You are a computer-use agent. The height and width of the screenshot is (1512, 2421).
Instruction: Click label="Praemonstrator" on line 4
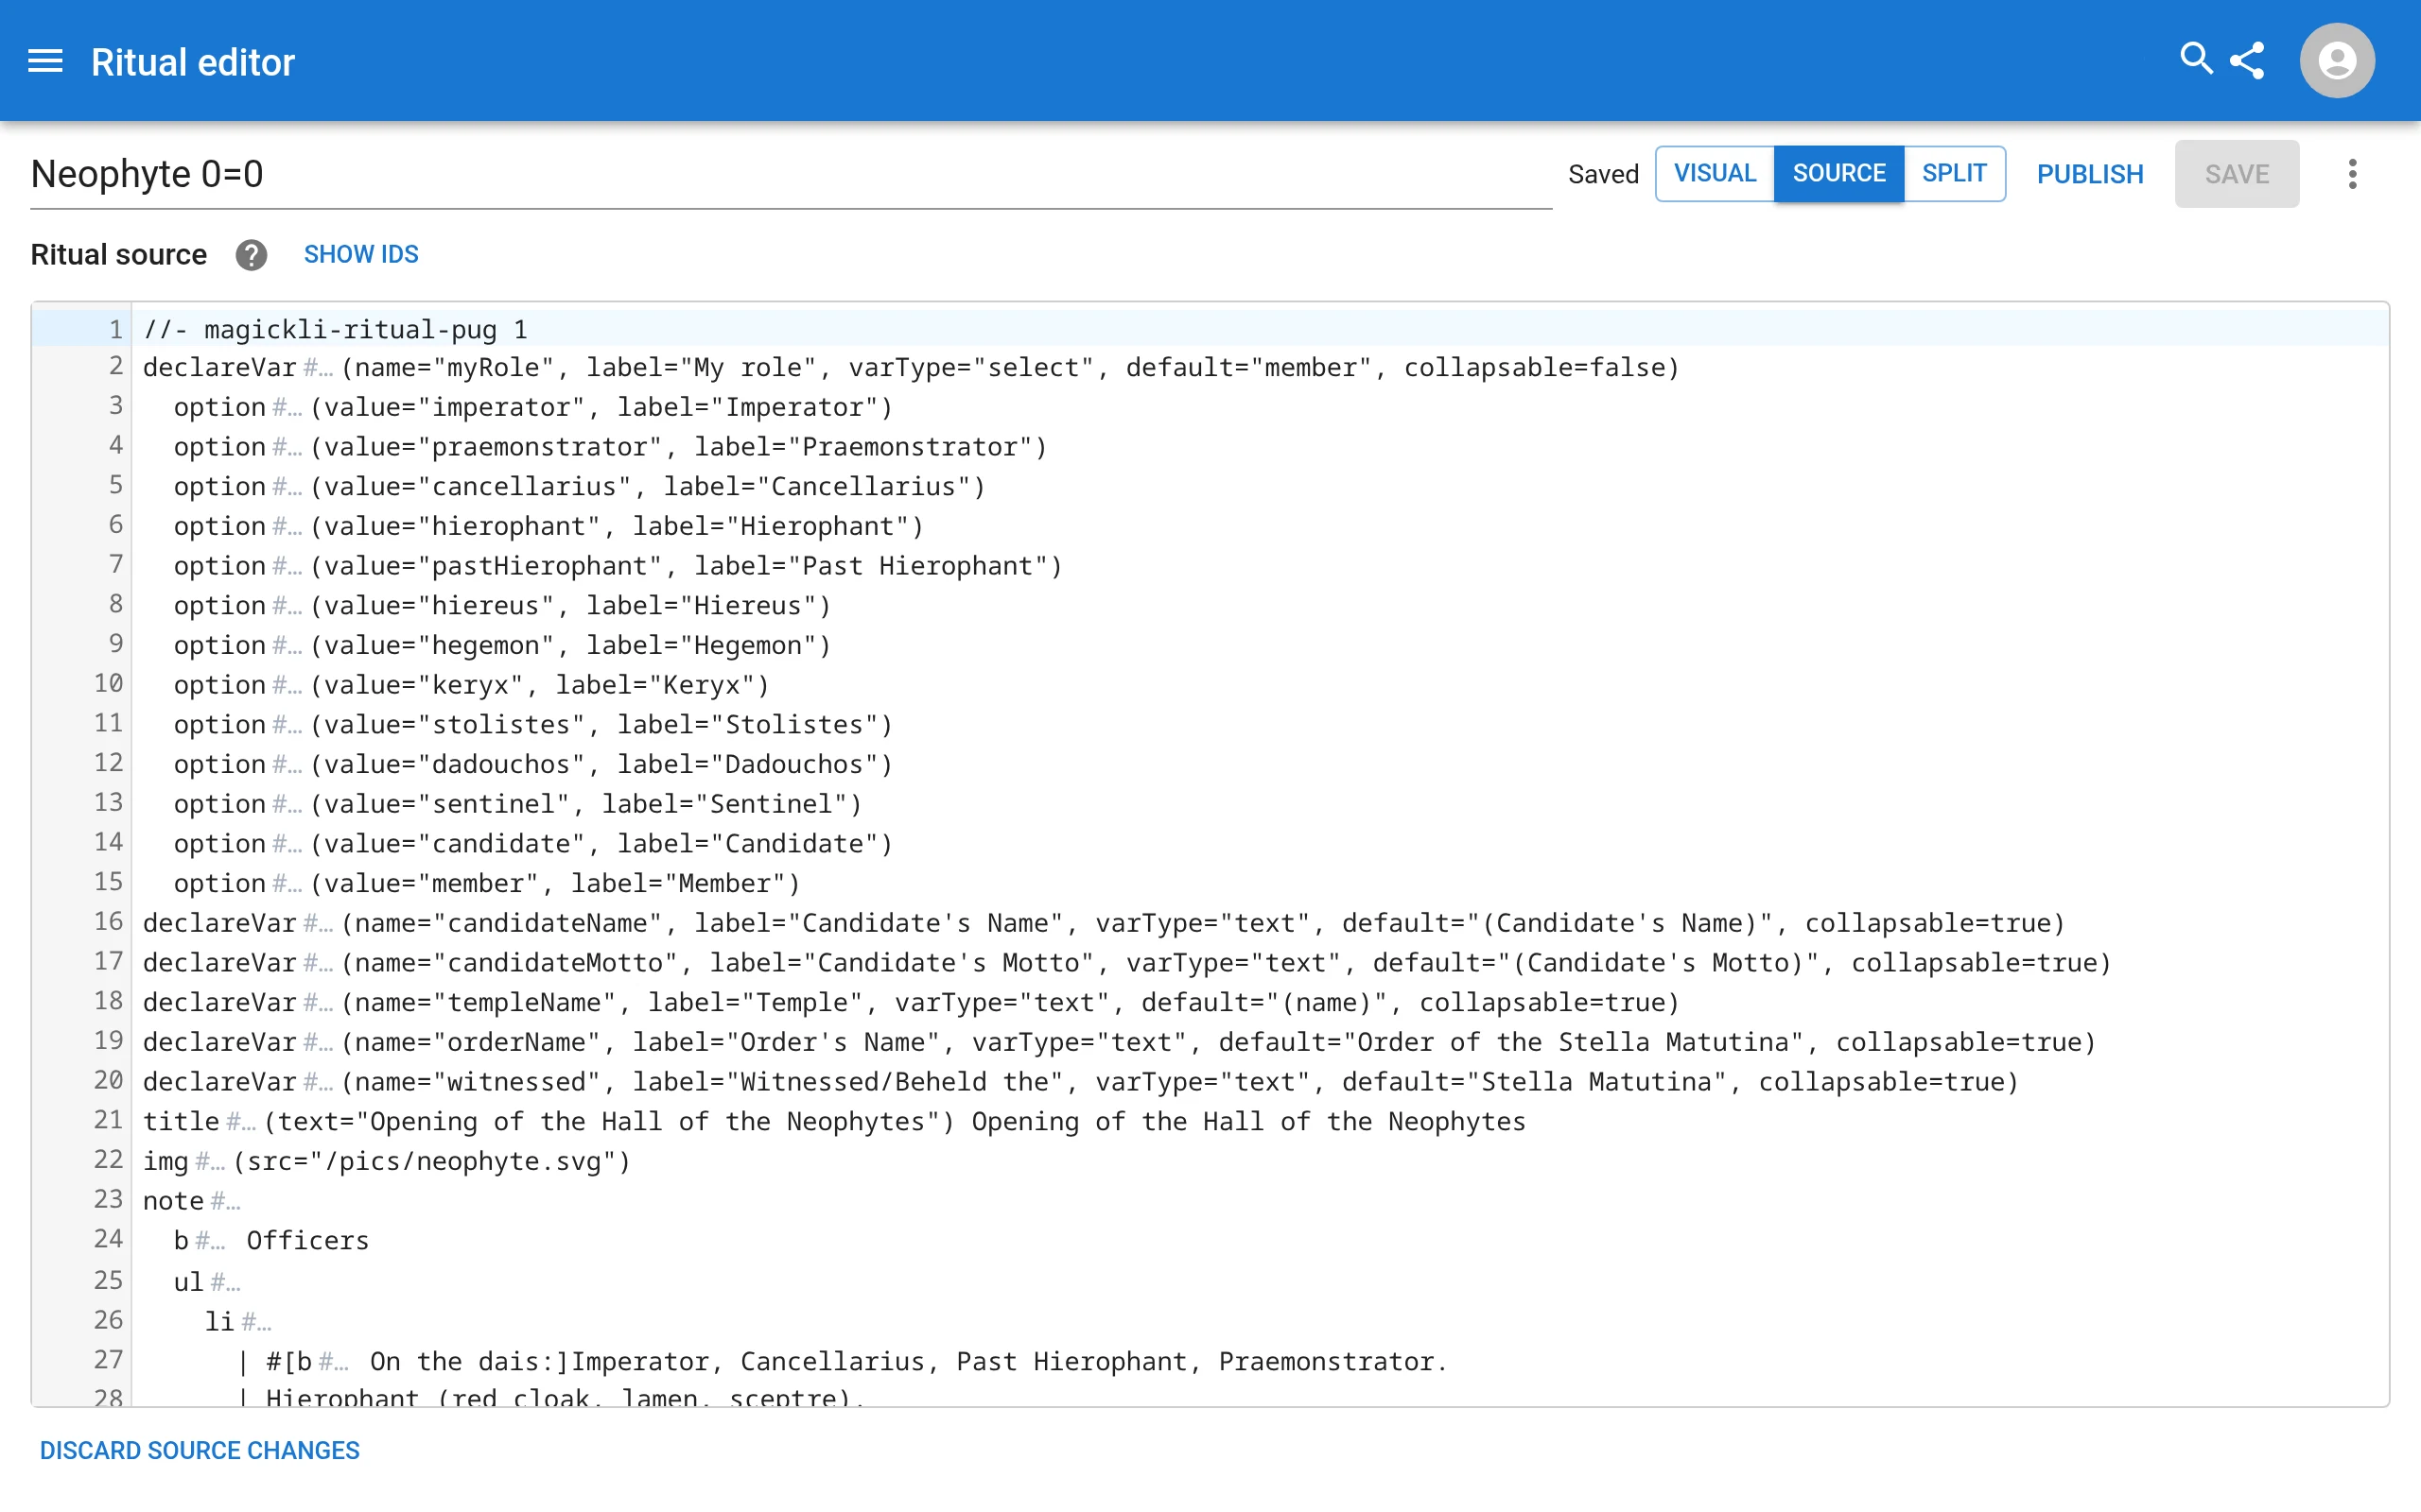(862, 447)
